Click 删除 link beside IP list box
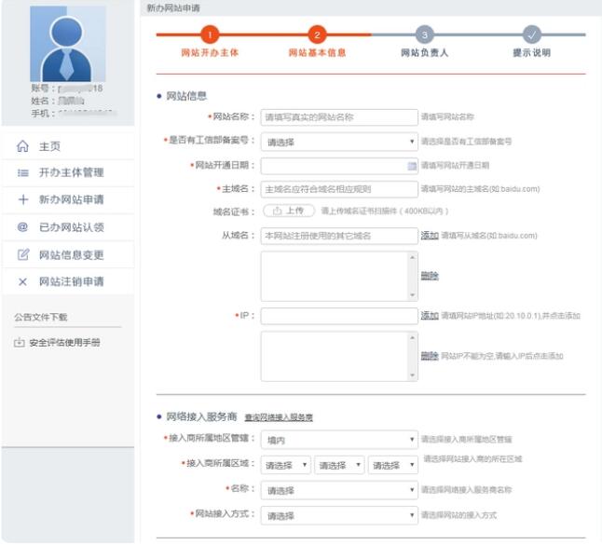This screenshot has height=545, width=602. (x=430, y=356)
